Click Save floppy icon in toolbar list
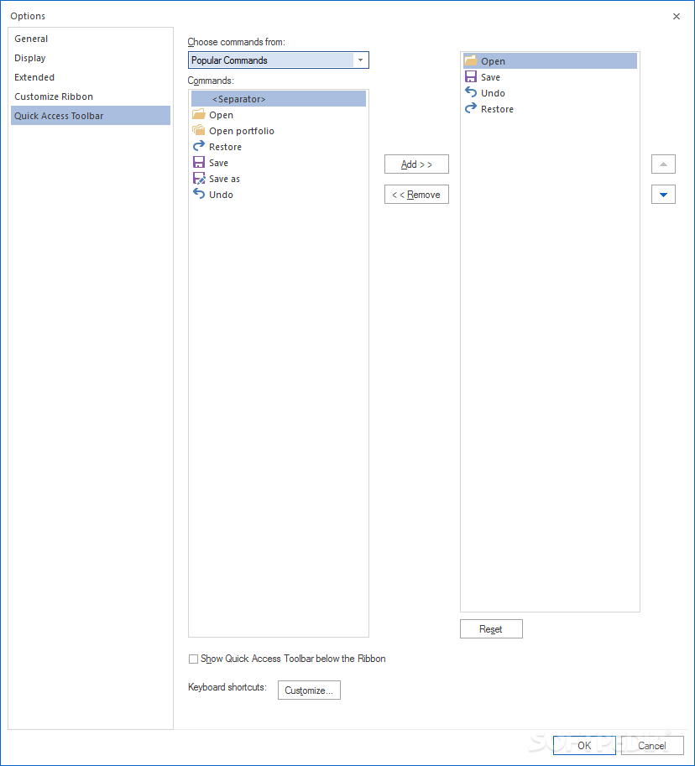The image size is (695, 766). coord(470,76)
